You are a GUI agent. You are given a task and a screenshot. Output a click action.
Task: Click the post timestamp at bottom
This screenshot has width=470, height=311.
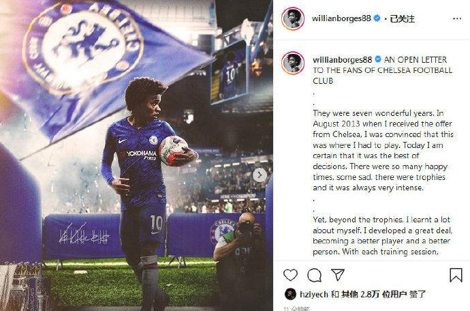pos(297,308)
